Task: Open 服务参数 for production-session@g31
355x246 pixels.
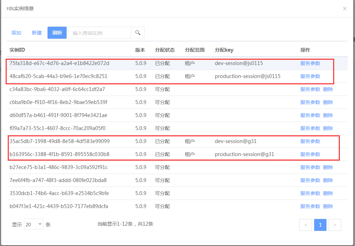Action: tap(310, 154)
